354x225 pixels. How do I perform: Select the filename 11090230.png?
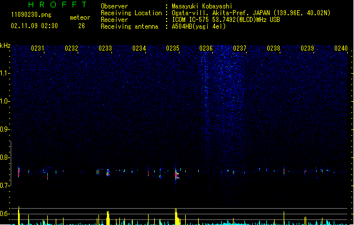(31, 15)
